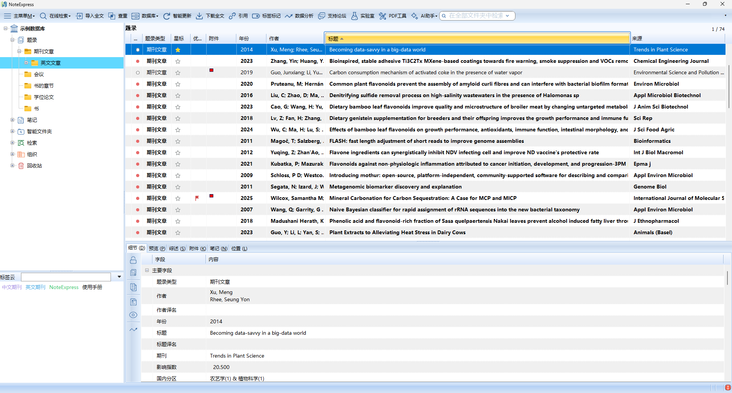Click the 下载全文 download icon

199,16
